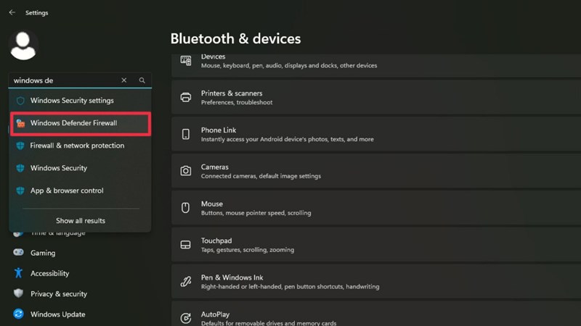Select Windows Security settings result
581x326 pixels.
click(80, 101)
